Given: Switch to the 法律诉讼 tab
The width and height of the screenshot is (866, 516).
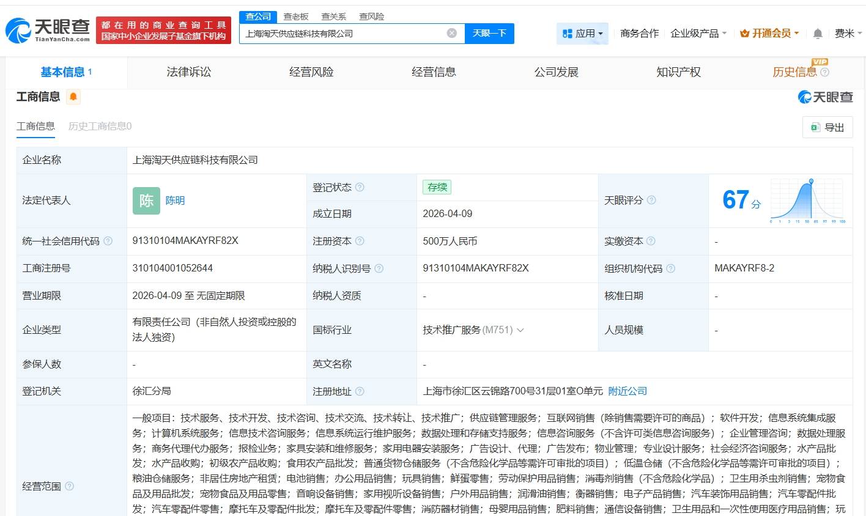Looking at the screenshot, I should coord(188,72).
